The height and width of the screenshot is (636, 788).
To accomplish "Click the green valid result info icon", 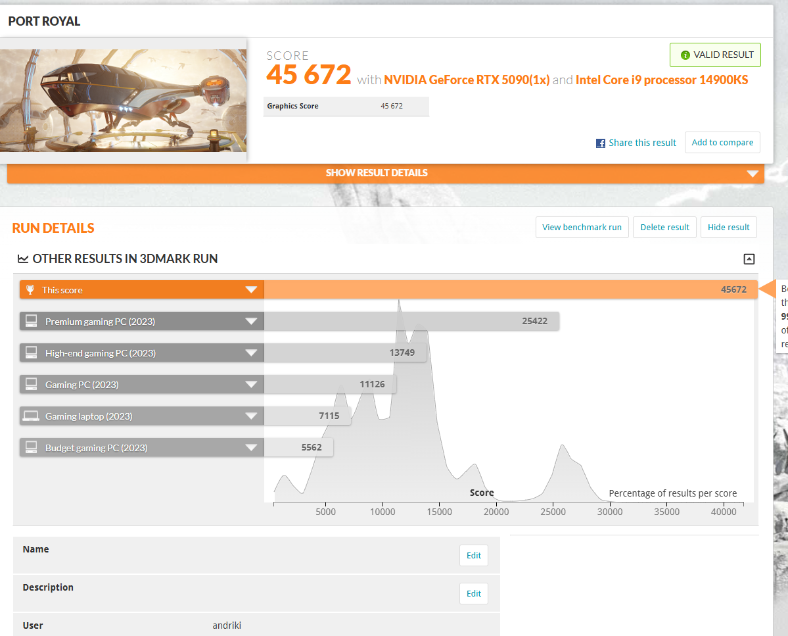I will 685,55.
